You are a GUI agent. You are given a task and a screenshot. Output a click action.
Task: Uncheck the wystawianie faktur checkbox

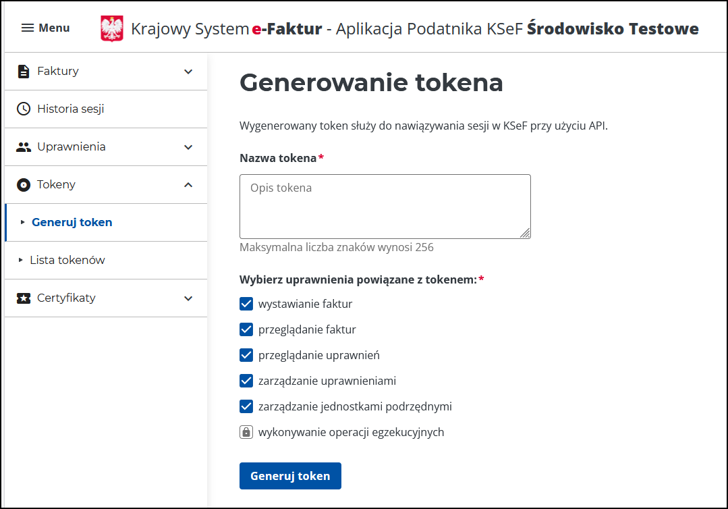pos(246,304)
